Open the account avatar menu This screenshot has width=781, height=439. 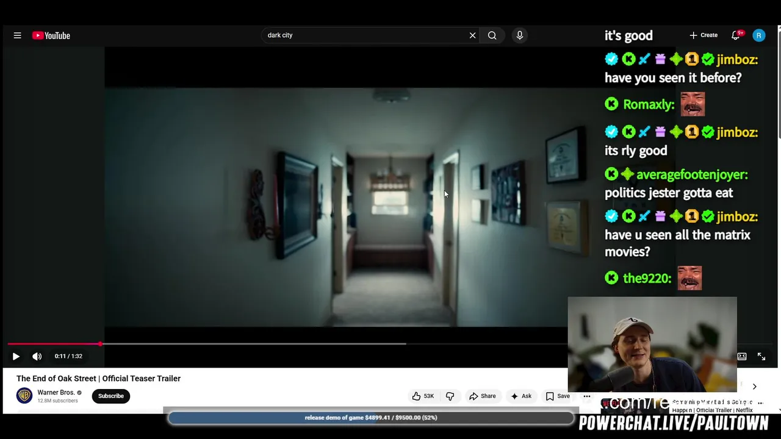(x=758, y=35)
